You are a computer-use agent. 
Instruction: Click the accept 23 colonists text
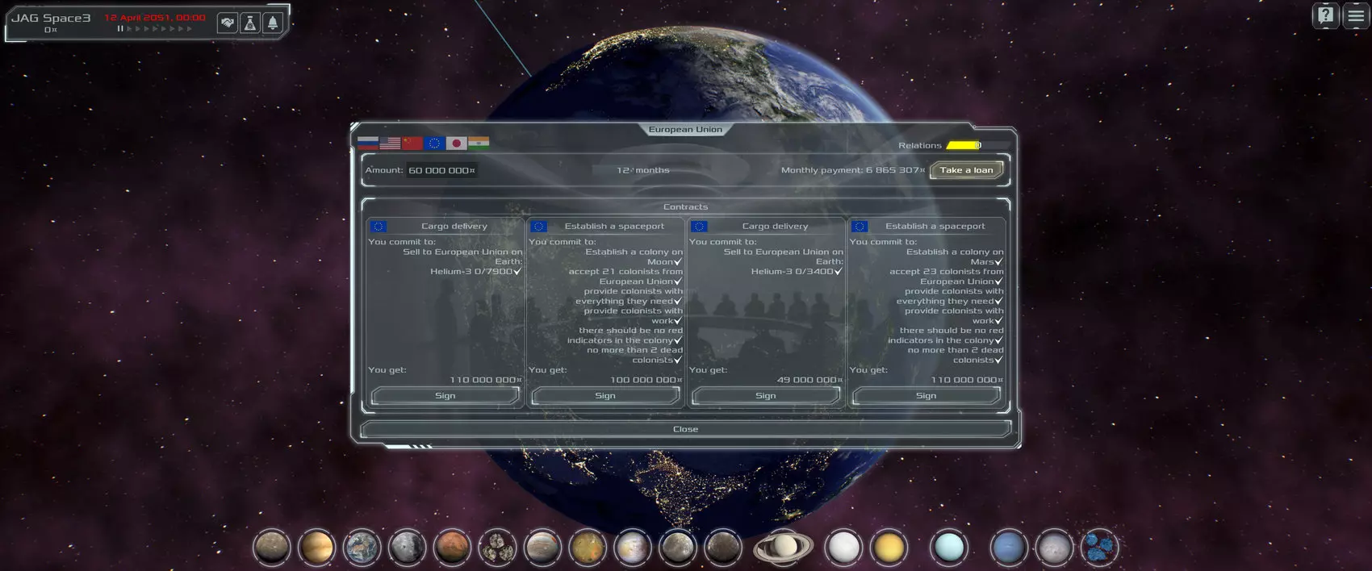(947, 277)
